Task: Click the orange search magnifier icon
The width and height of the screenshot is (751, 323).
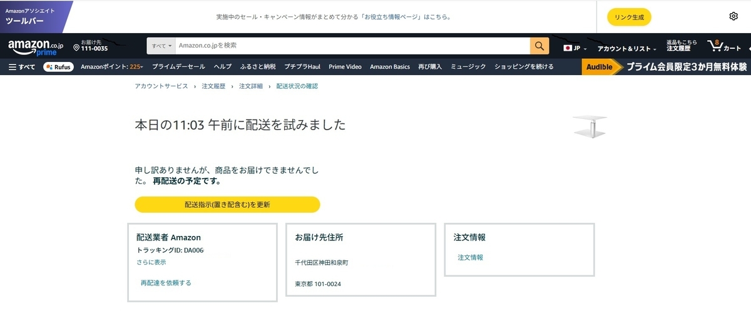Action: coord(539,46)
